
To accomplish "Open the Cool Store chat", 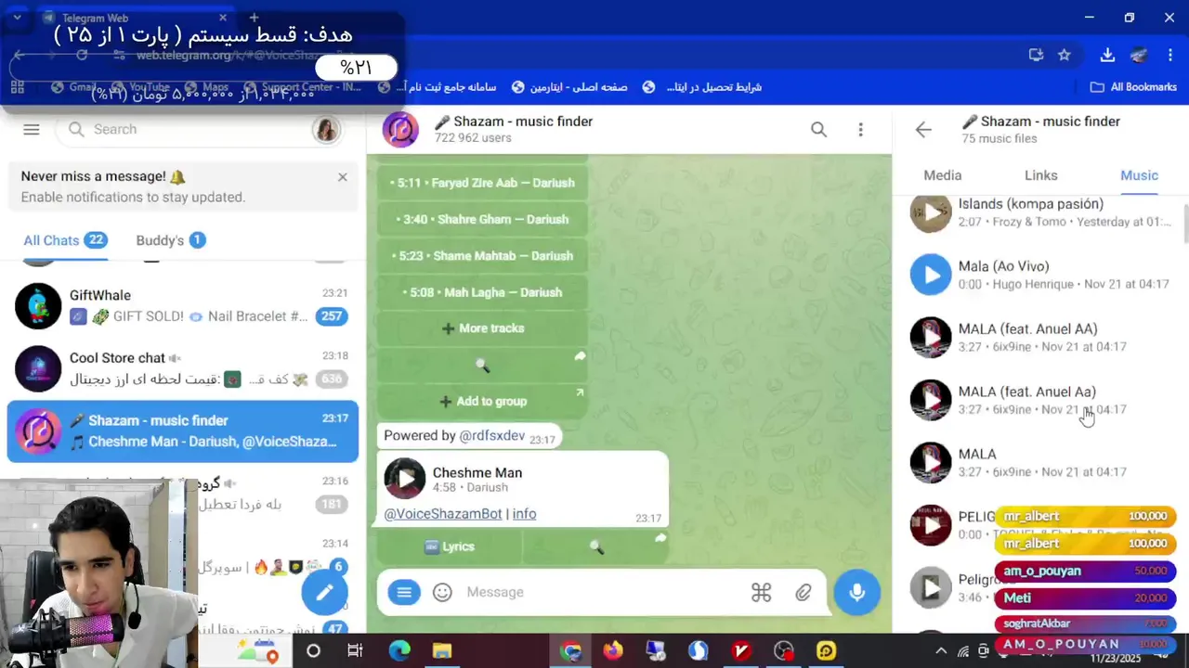I will click(182, 368).
